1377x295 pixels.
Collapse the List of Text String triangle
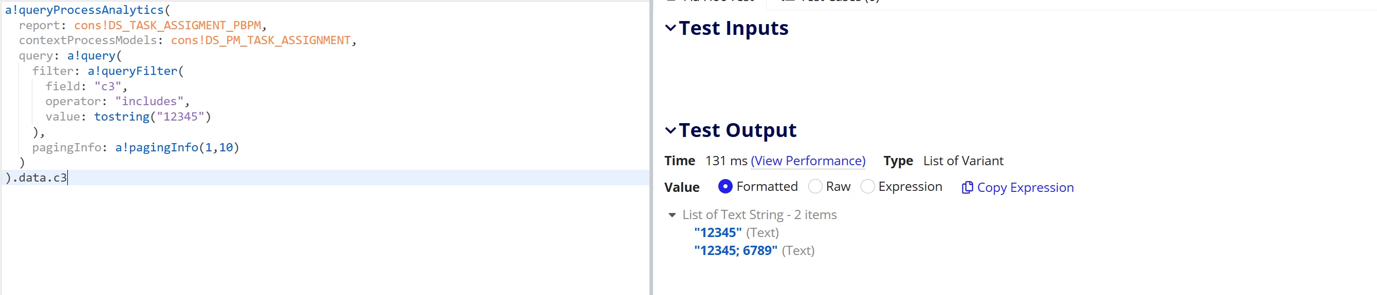coord(672,215)
